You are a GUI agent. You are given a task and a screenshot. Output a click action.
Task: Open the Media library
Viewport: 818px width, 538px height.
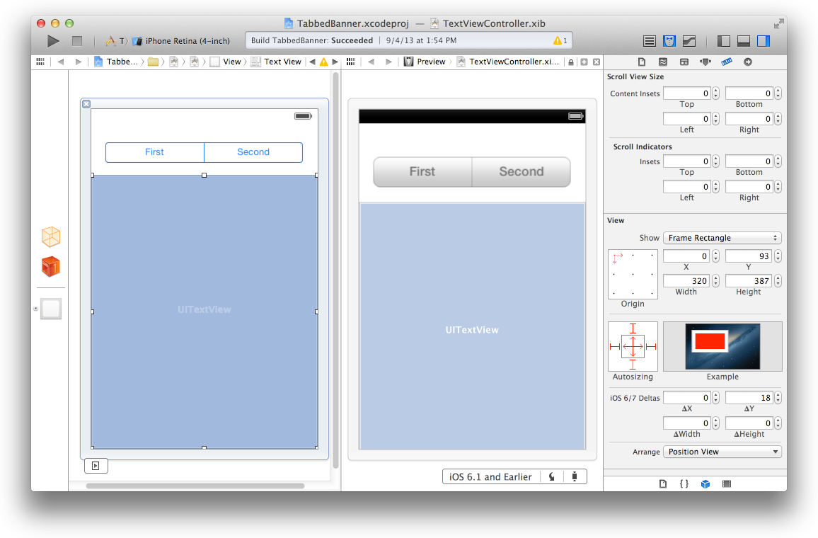coord(726,484)
